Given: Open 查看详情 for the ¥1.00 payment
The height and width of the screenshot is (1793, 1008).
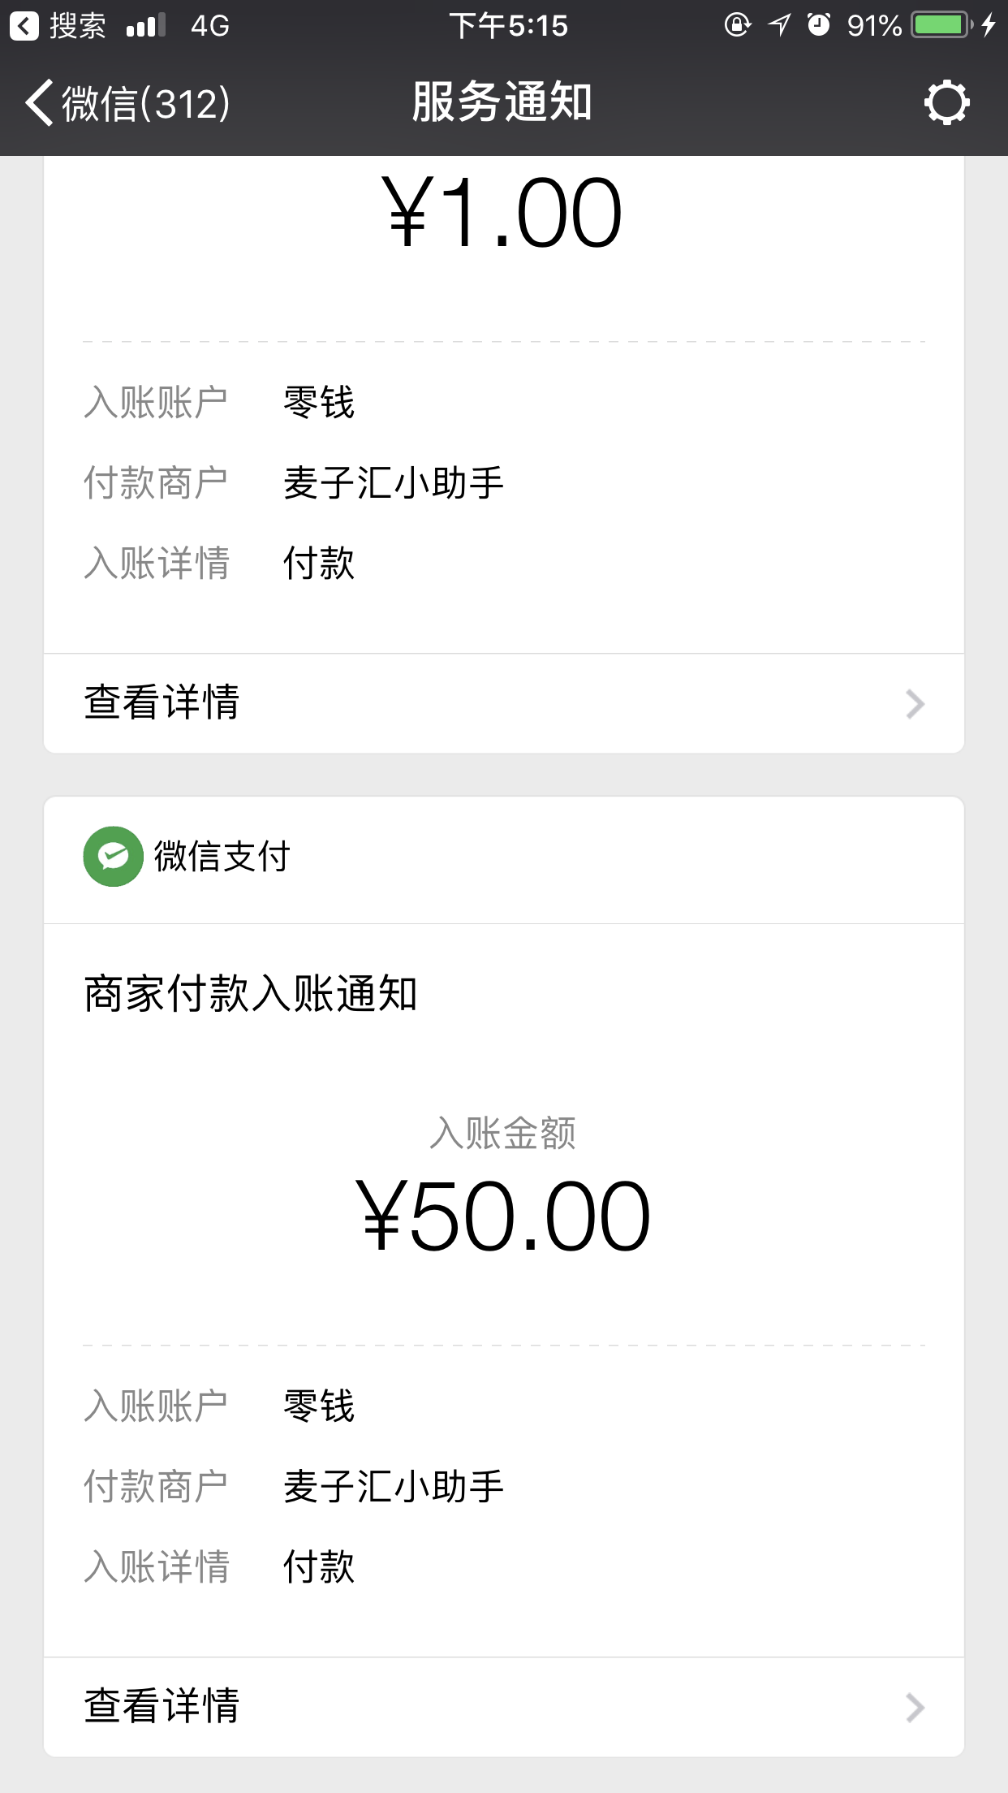Looking at the screenshot, I should (x=162, y=702).
